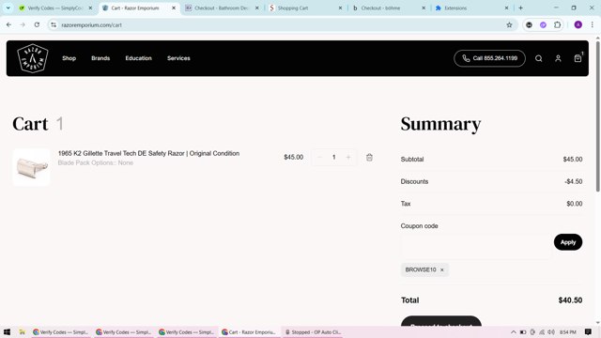Viewport: 601px width, 338px height.
Task: Click the browser forward arrow
Action: 23,25
